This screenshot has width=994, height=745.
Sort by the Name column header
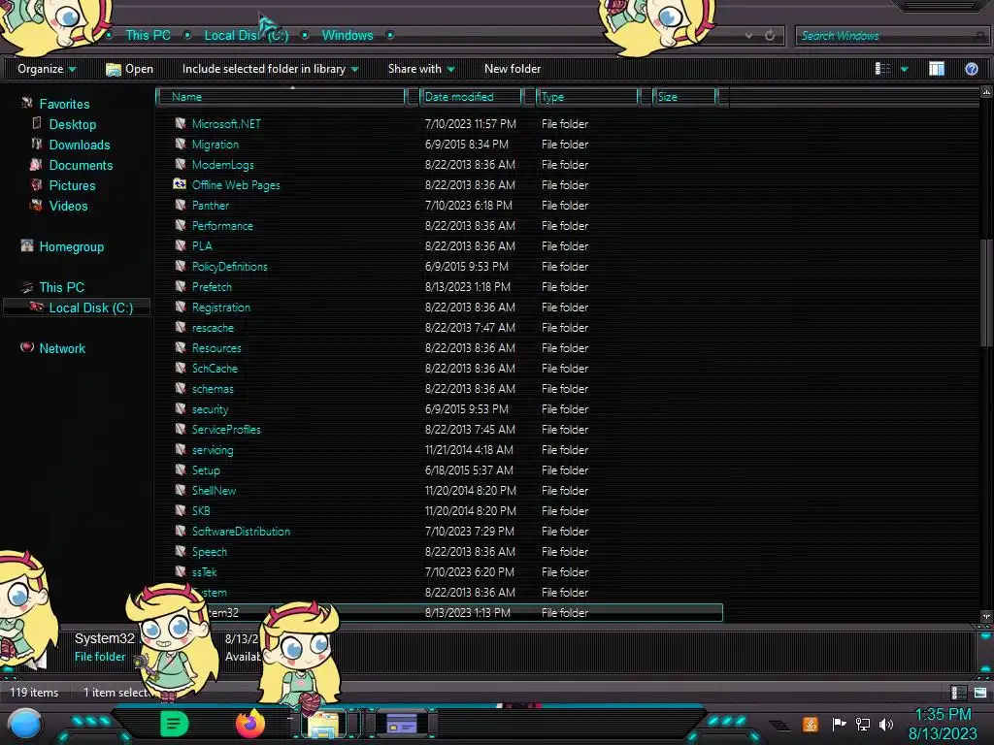pyautogui.click(x=282, y=97)
